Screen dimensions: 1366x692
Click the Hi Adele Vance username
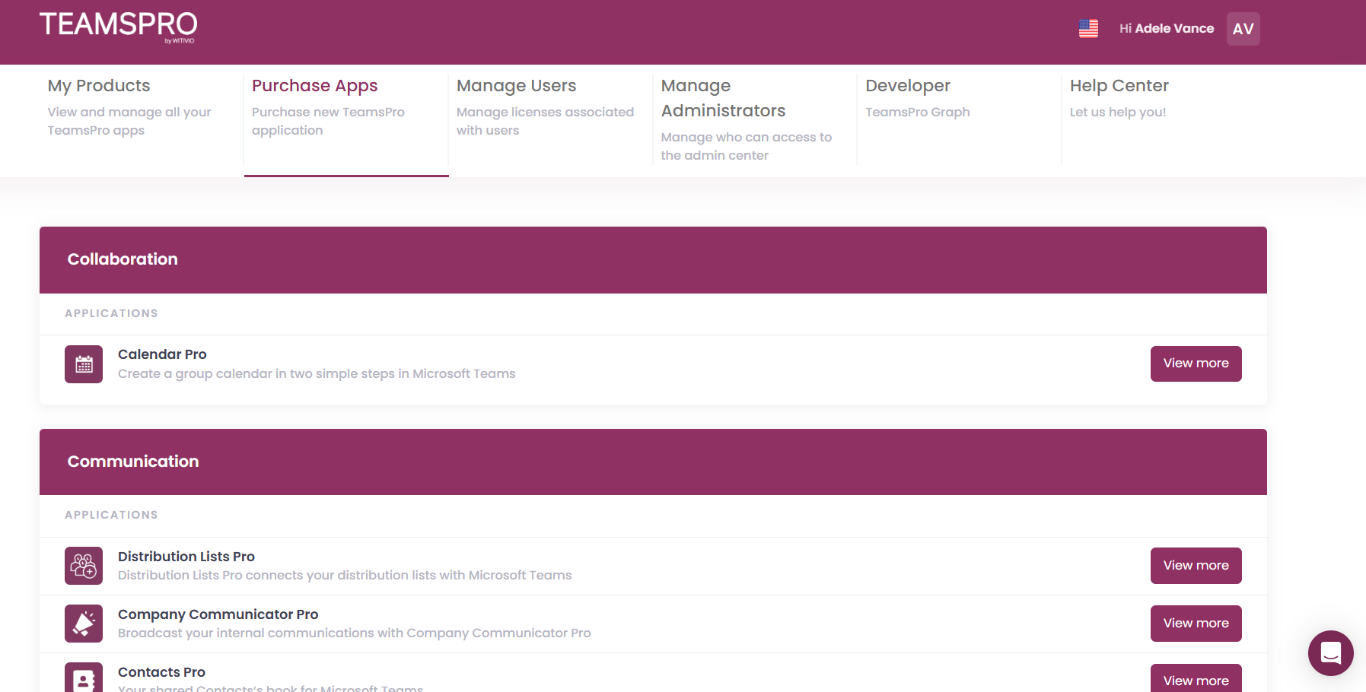tap(1166, 29)
